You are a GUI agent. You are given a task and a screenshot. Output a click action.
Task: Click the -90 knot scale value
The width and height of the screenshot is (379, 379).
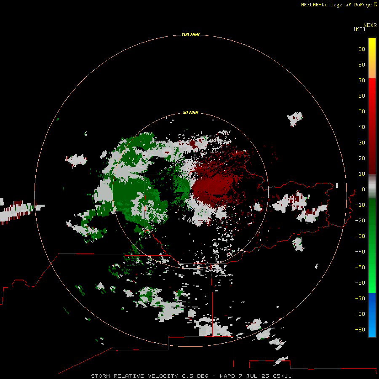[x=360, y=329]
